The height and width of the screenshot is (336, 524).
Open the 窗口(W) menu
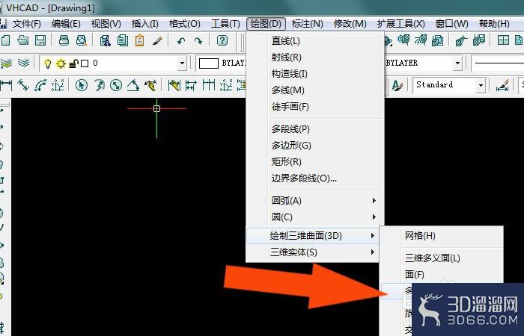(x=452, y=24)
